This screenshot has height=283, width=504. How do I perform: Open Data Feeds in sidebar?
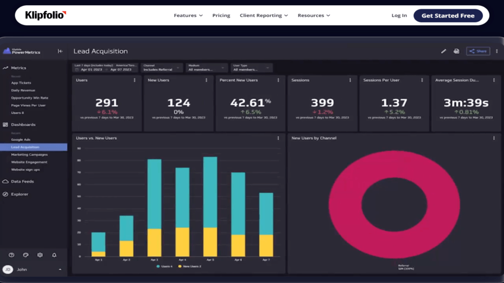tap(22, 181)
